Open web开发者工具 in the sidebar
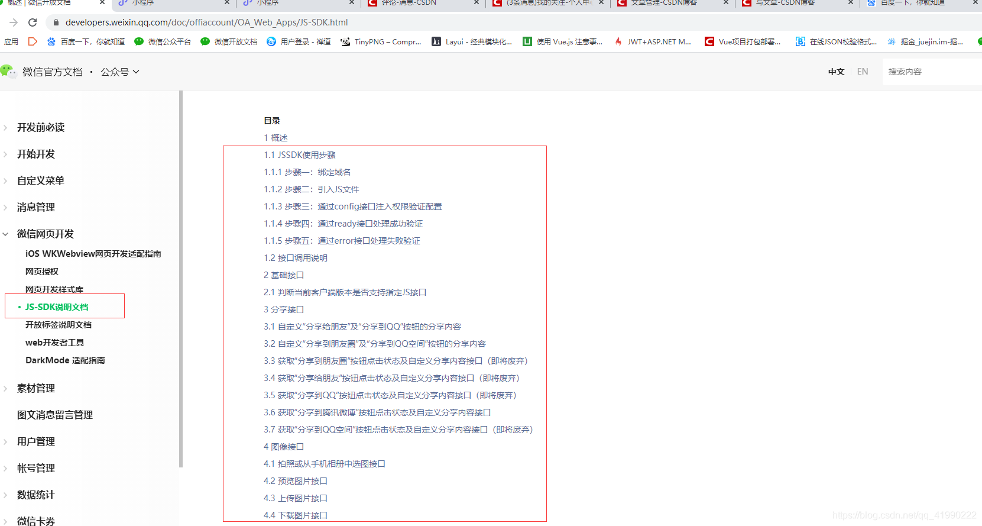 [x=55, y=343]
